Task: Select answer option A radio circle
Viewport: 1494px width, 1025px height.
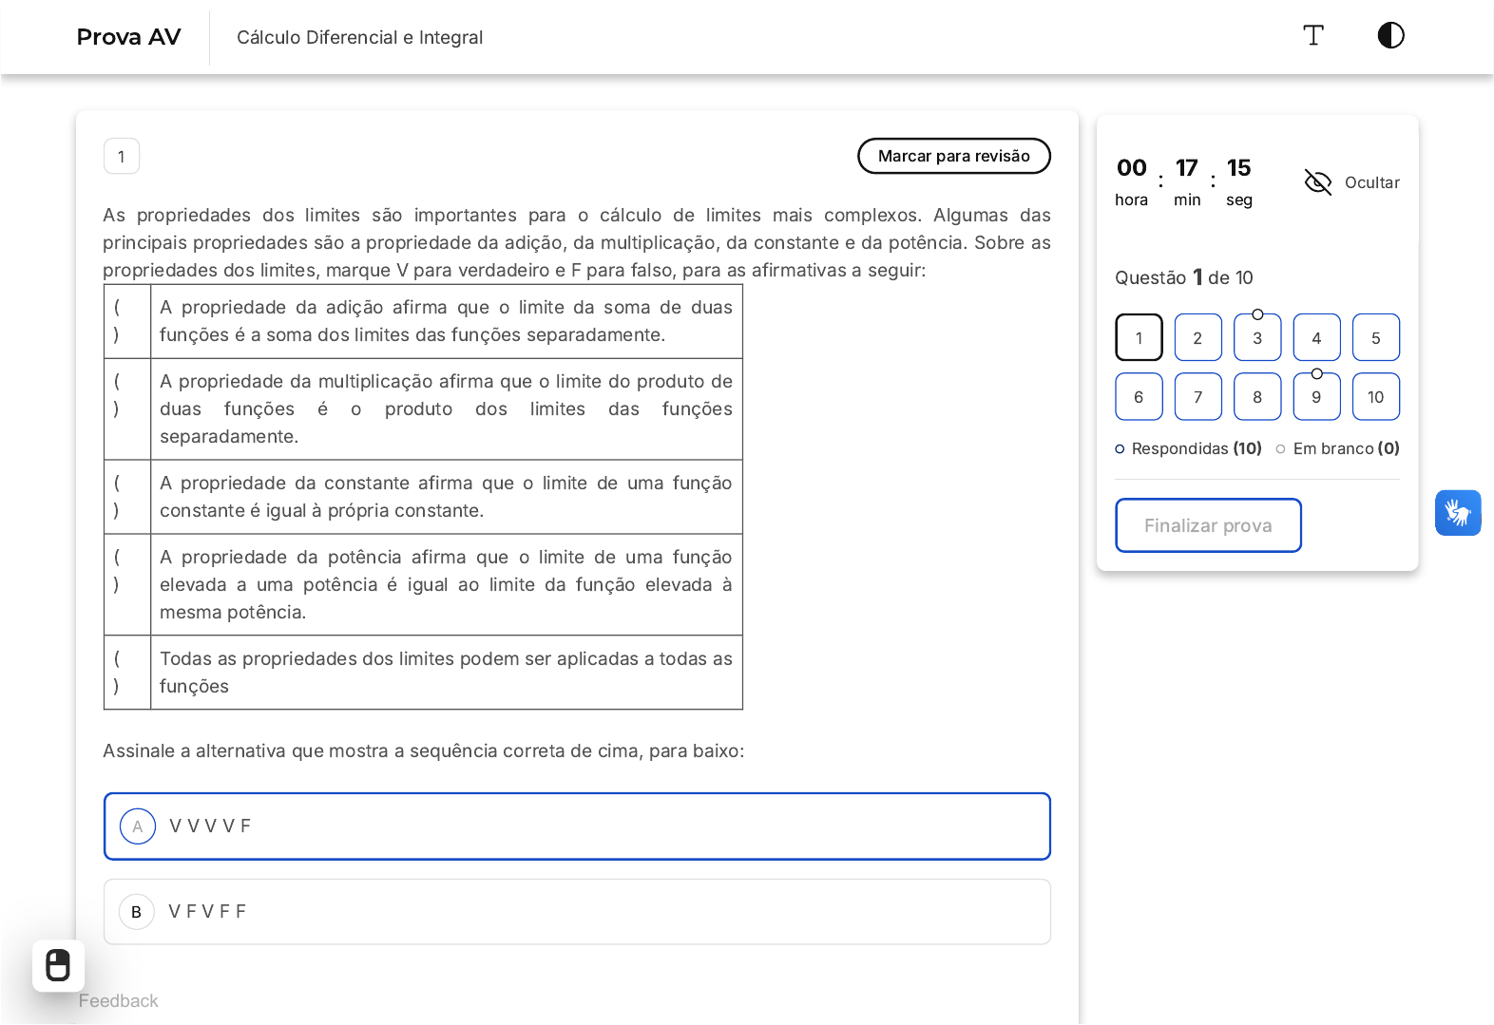Action: point(138,826)
